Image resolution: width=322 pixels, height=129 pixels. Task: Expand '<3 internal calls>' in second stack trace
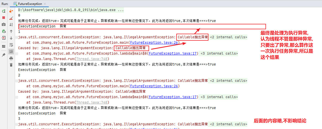pos(219,97)
